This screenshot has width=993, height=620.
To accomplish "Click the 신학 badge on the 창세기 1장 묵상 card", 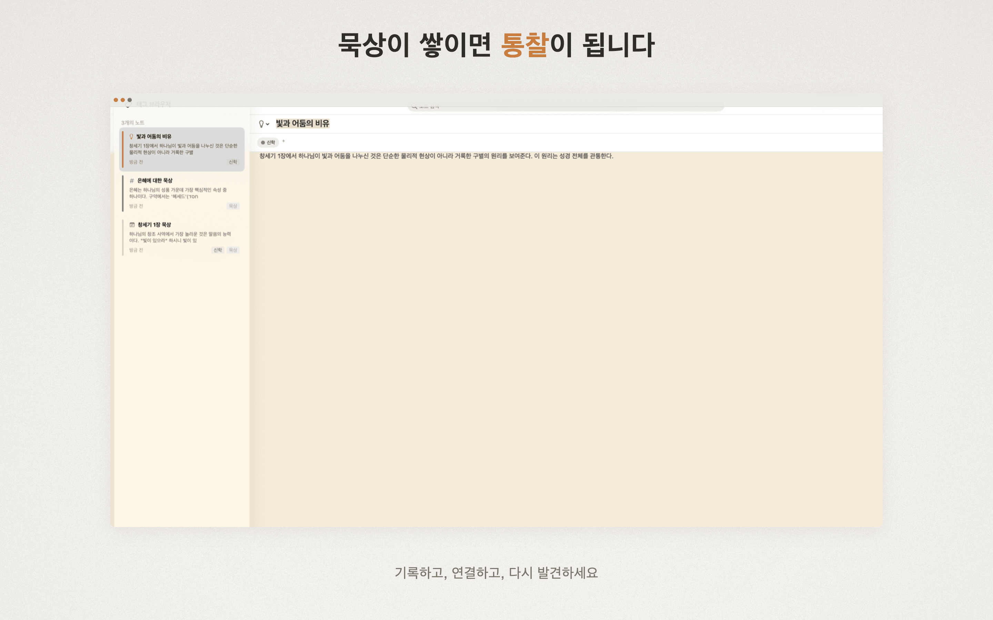I will (x=218, y=250).
